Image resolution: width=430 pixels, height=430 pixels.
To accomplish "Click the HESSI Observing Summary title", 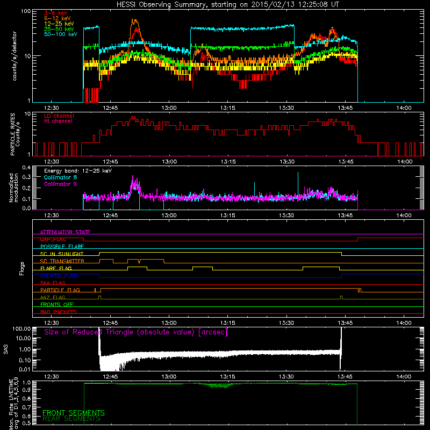I will point(228,5).
